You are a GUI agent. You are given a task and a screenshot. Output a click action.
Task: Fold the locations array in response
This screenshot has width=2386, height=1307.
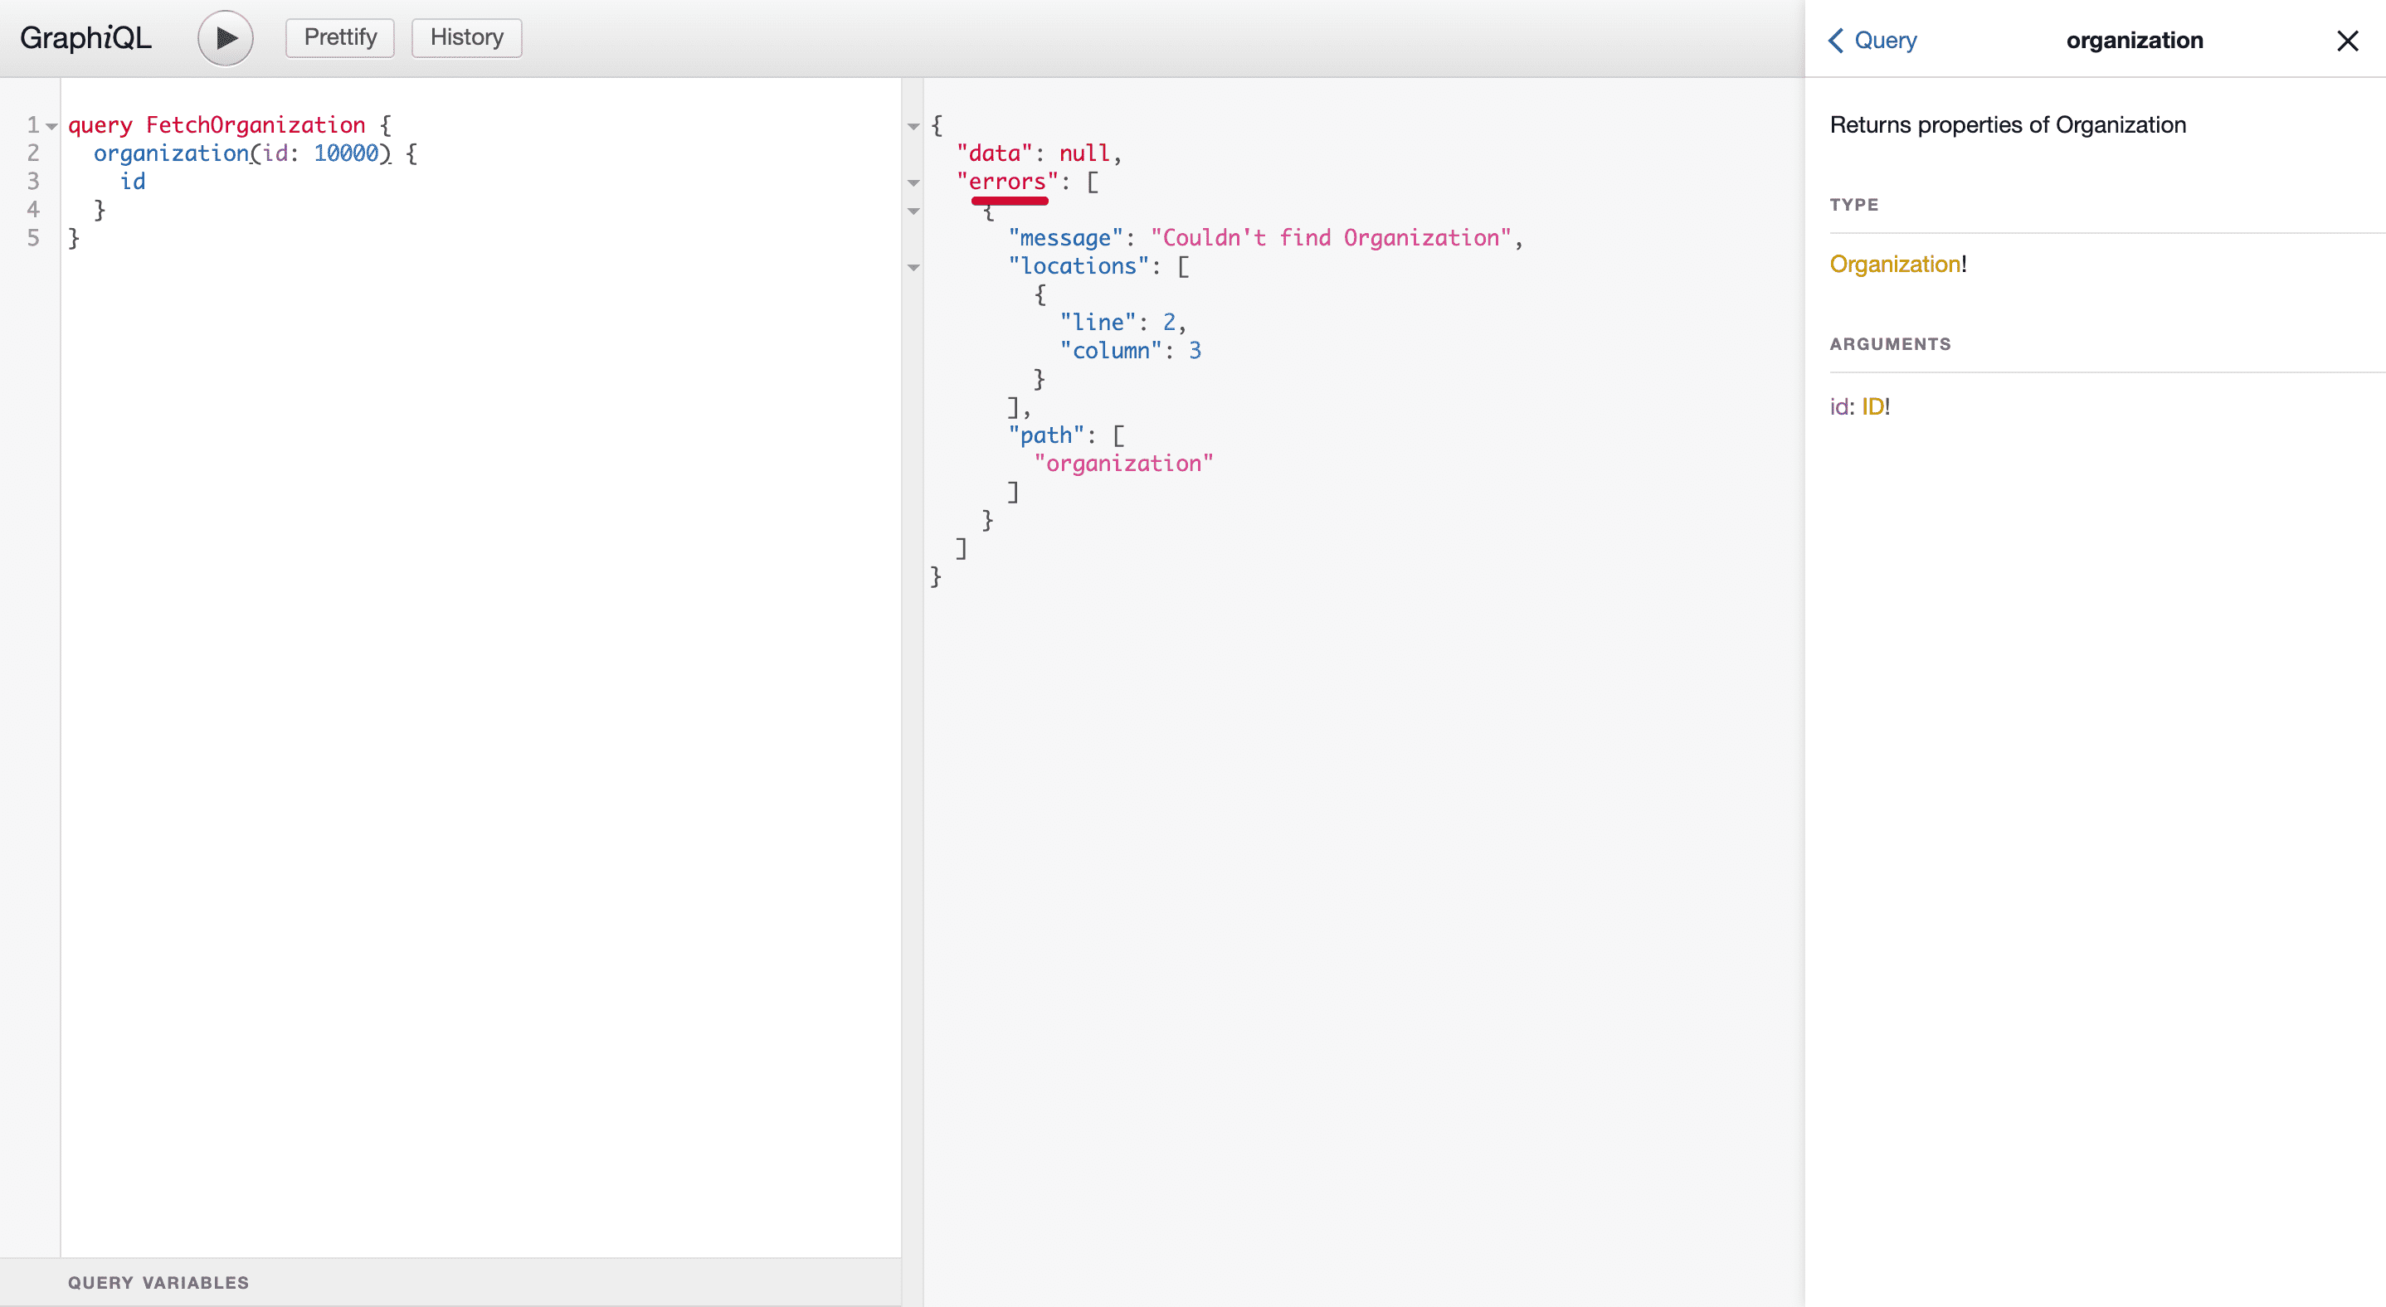[913, 268]
